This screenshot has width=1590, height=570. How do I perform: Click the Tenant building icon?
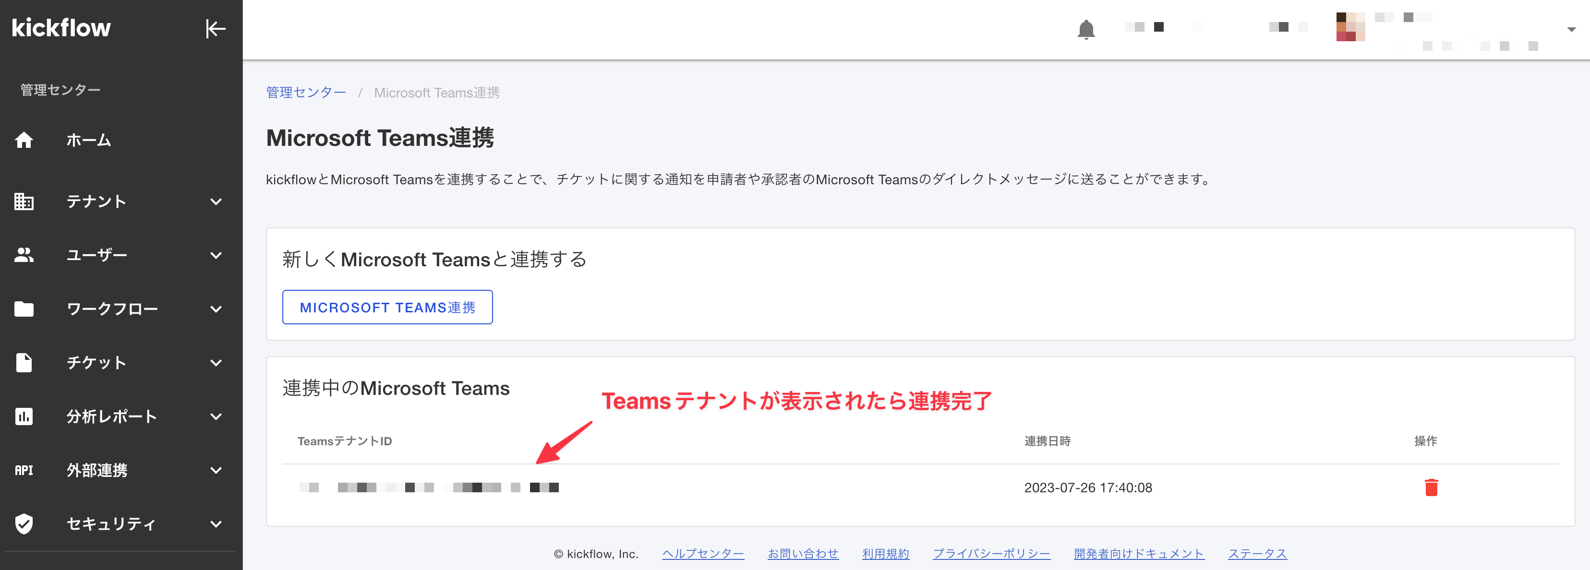click(x=24, y=202)
